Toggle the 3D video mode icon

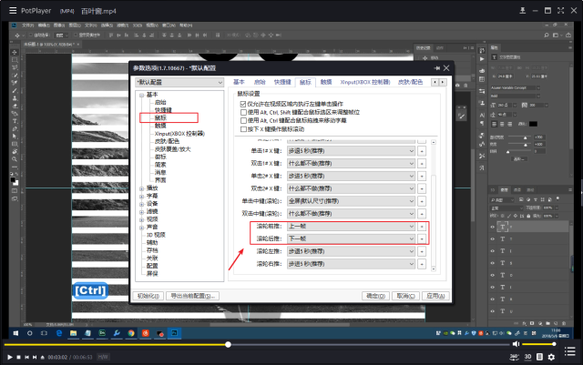point(528,357)
